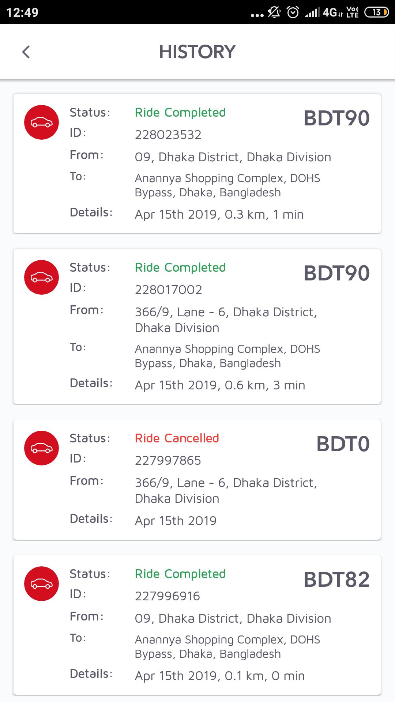Tap the details line showing 0.6 km, 3 min
The height and width of the screenshot is (702, 395).
[220, 385]
